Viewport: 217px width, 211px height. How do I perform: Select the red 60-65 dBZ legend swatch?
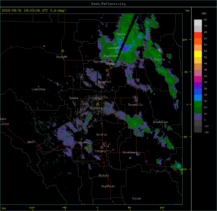pyautogui.click(x=198, y=35)
